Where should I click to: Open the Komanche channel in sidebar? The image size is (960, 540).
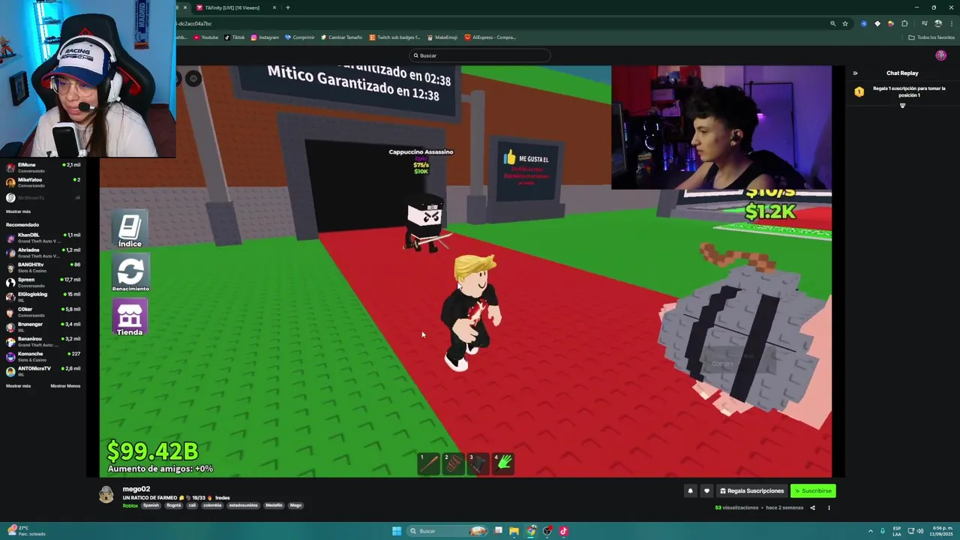pos(43,356)
